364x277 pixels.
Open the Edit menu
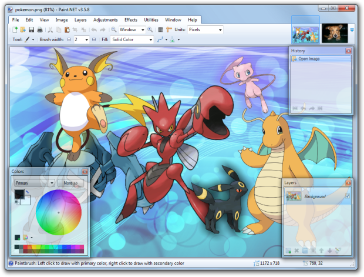pos(29,20)
